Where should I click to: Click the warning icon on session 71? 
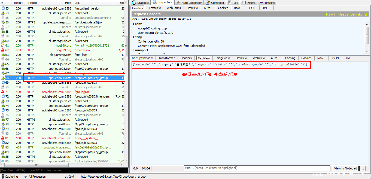tap(3, 92)
